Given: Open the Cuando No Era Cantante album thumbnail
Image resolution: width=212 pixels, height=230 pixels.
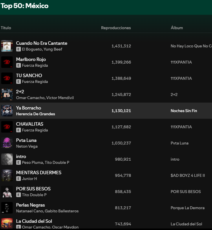Looking at the screenshot, I should point(7,46).
